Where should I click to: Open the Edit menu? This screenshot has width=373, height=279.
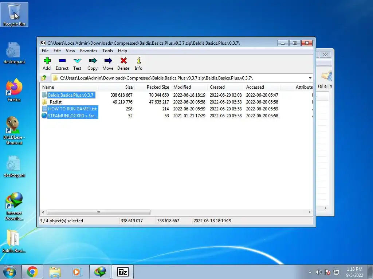point(57,51)
